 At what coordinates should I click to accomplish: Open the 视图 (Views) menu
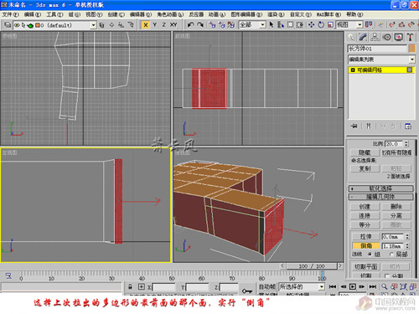(94, 14)
